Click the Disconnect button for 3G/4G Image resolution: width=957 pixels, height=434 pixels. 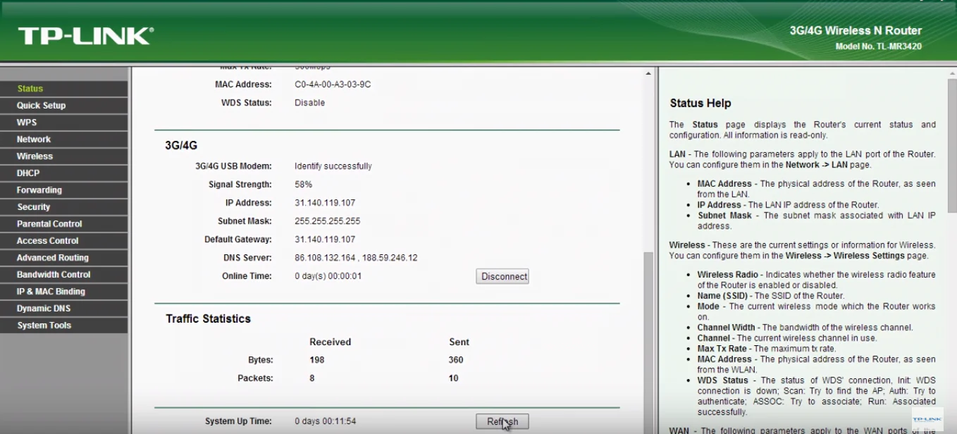point(502,276)
